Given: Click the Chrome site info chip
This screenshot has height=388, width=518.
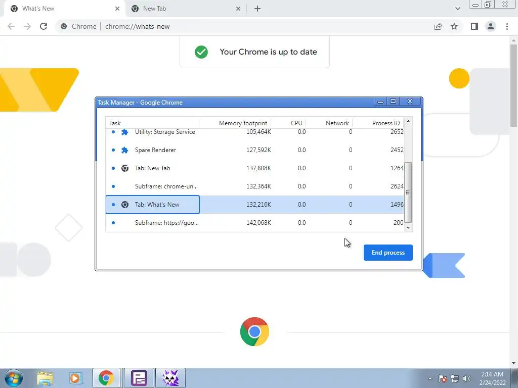Looking at the screenshot, I should pyautogui.click(x=78, y=26).
